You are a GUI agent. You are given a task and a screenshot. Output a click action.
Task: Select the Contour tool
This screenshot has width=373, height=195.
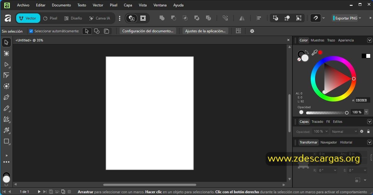[x=6, y=86]
